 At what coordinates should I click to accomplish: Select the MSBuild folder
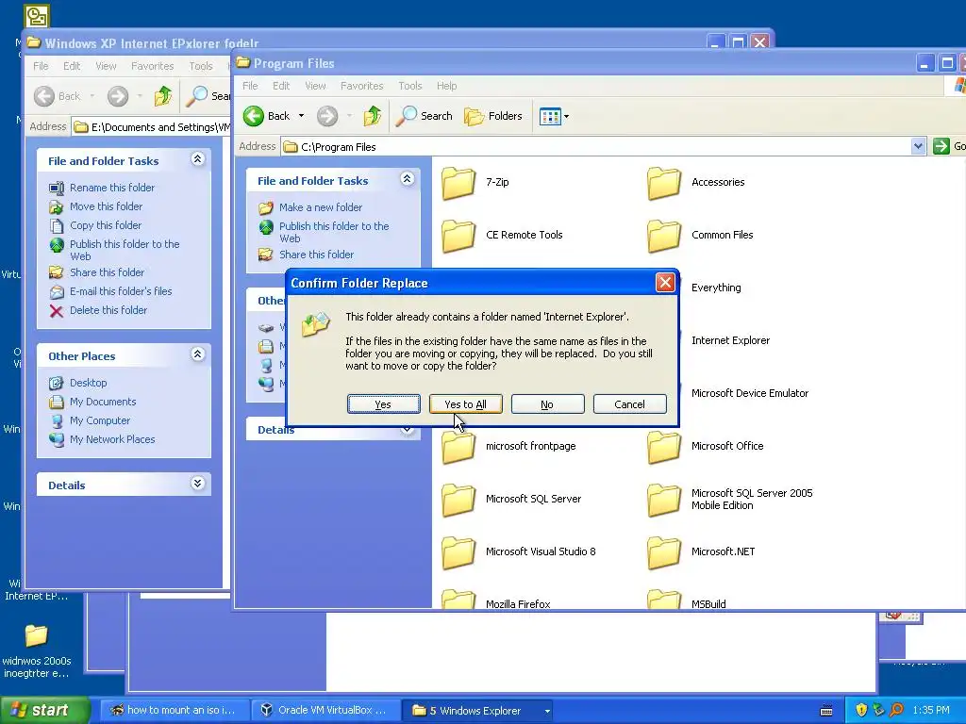point(687,601)
